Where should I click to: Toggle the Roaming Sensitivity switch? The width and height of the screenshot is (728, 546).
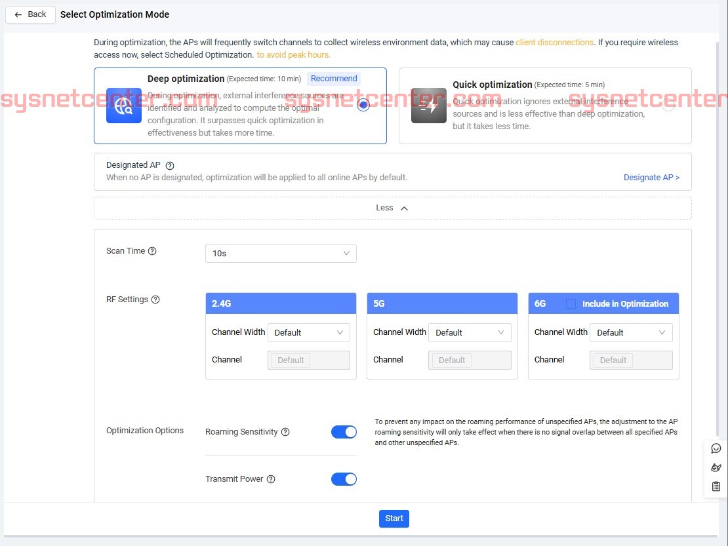[x=344, y=432]
